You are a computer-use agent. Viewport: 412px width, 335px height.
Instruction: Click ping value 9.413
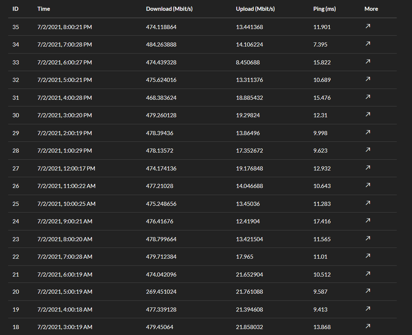[x=320, y=310]
